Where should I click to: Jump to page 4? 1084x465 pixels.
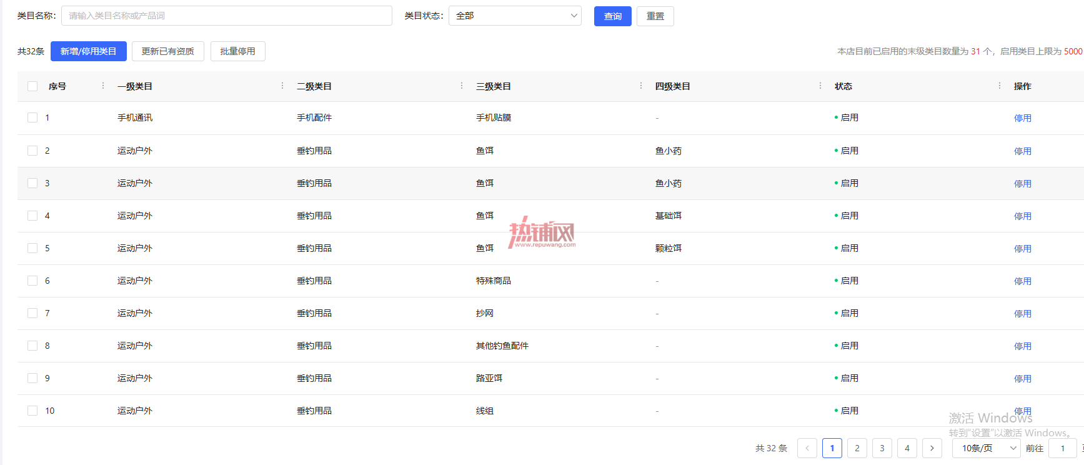907,448
